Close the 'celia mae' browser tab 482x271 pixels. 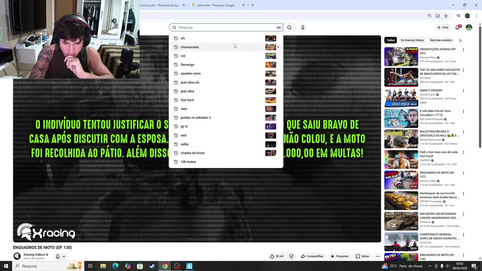pos(243,5)
